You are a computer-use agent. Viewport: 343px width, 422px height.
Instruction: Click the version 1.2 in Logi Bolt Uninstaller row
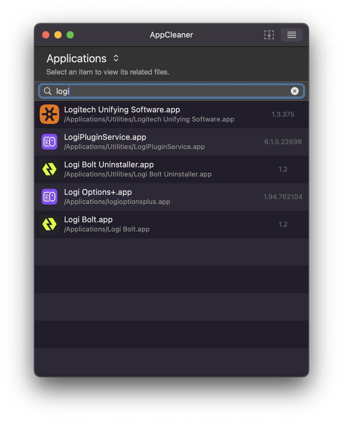pos(283,169)
